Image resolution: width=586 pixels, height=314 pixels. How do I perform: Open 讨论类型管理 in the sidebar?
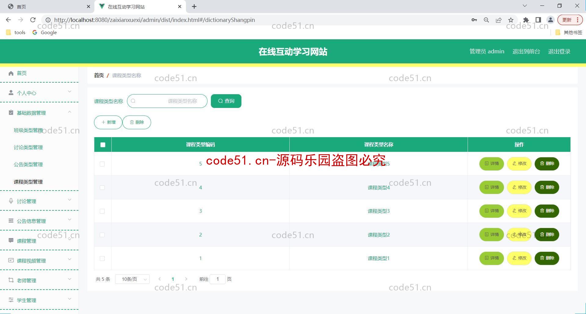click(x=28, y=147)
